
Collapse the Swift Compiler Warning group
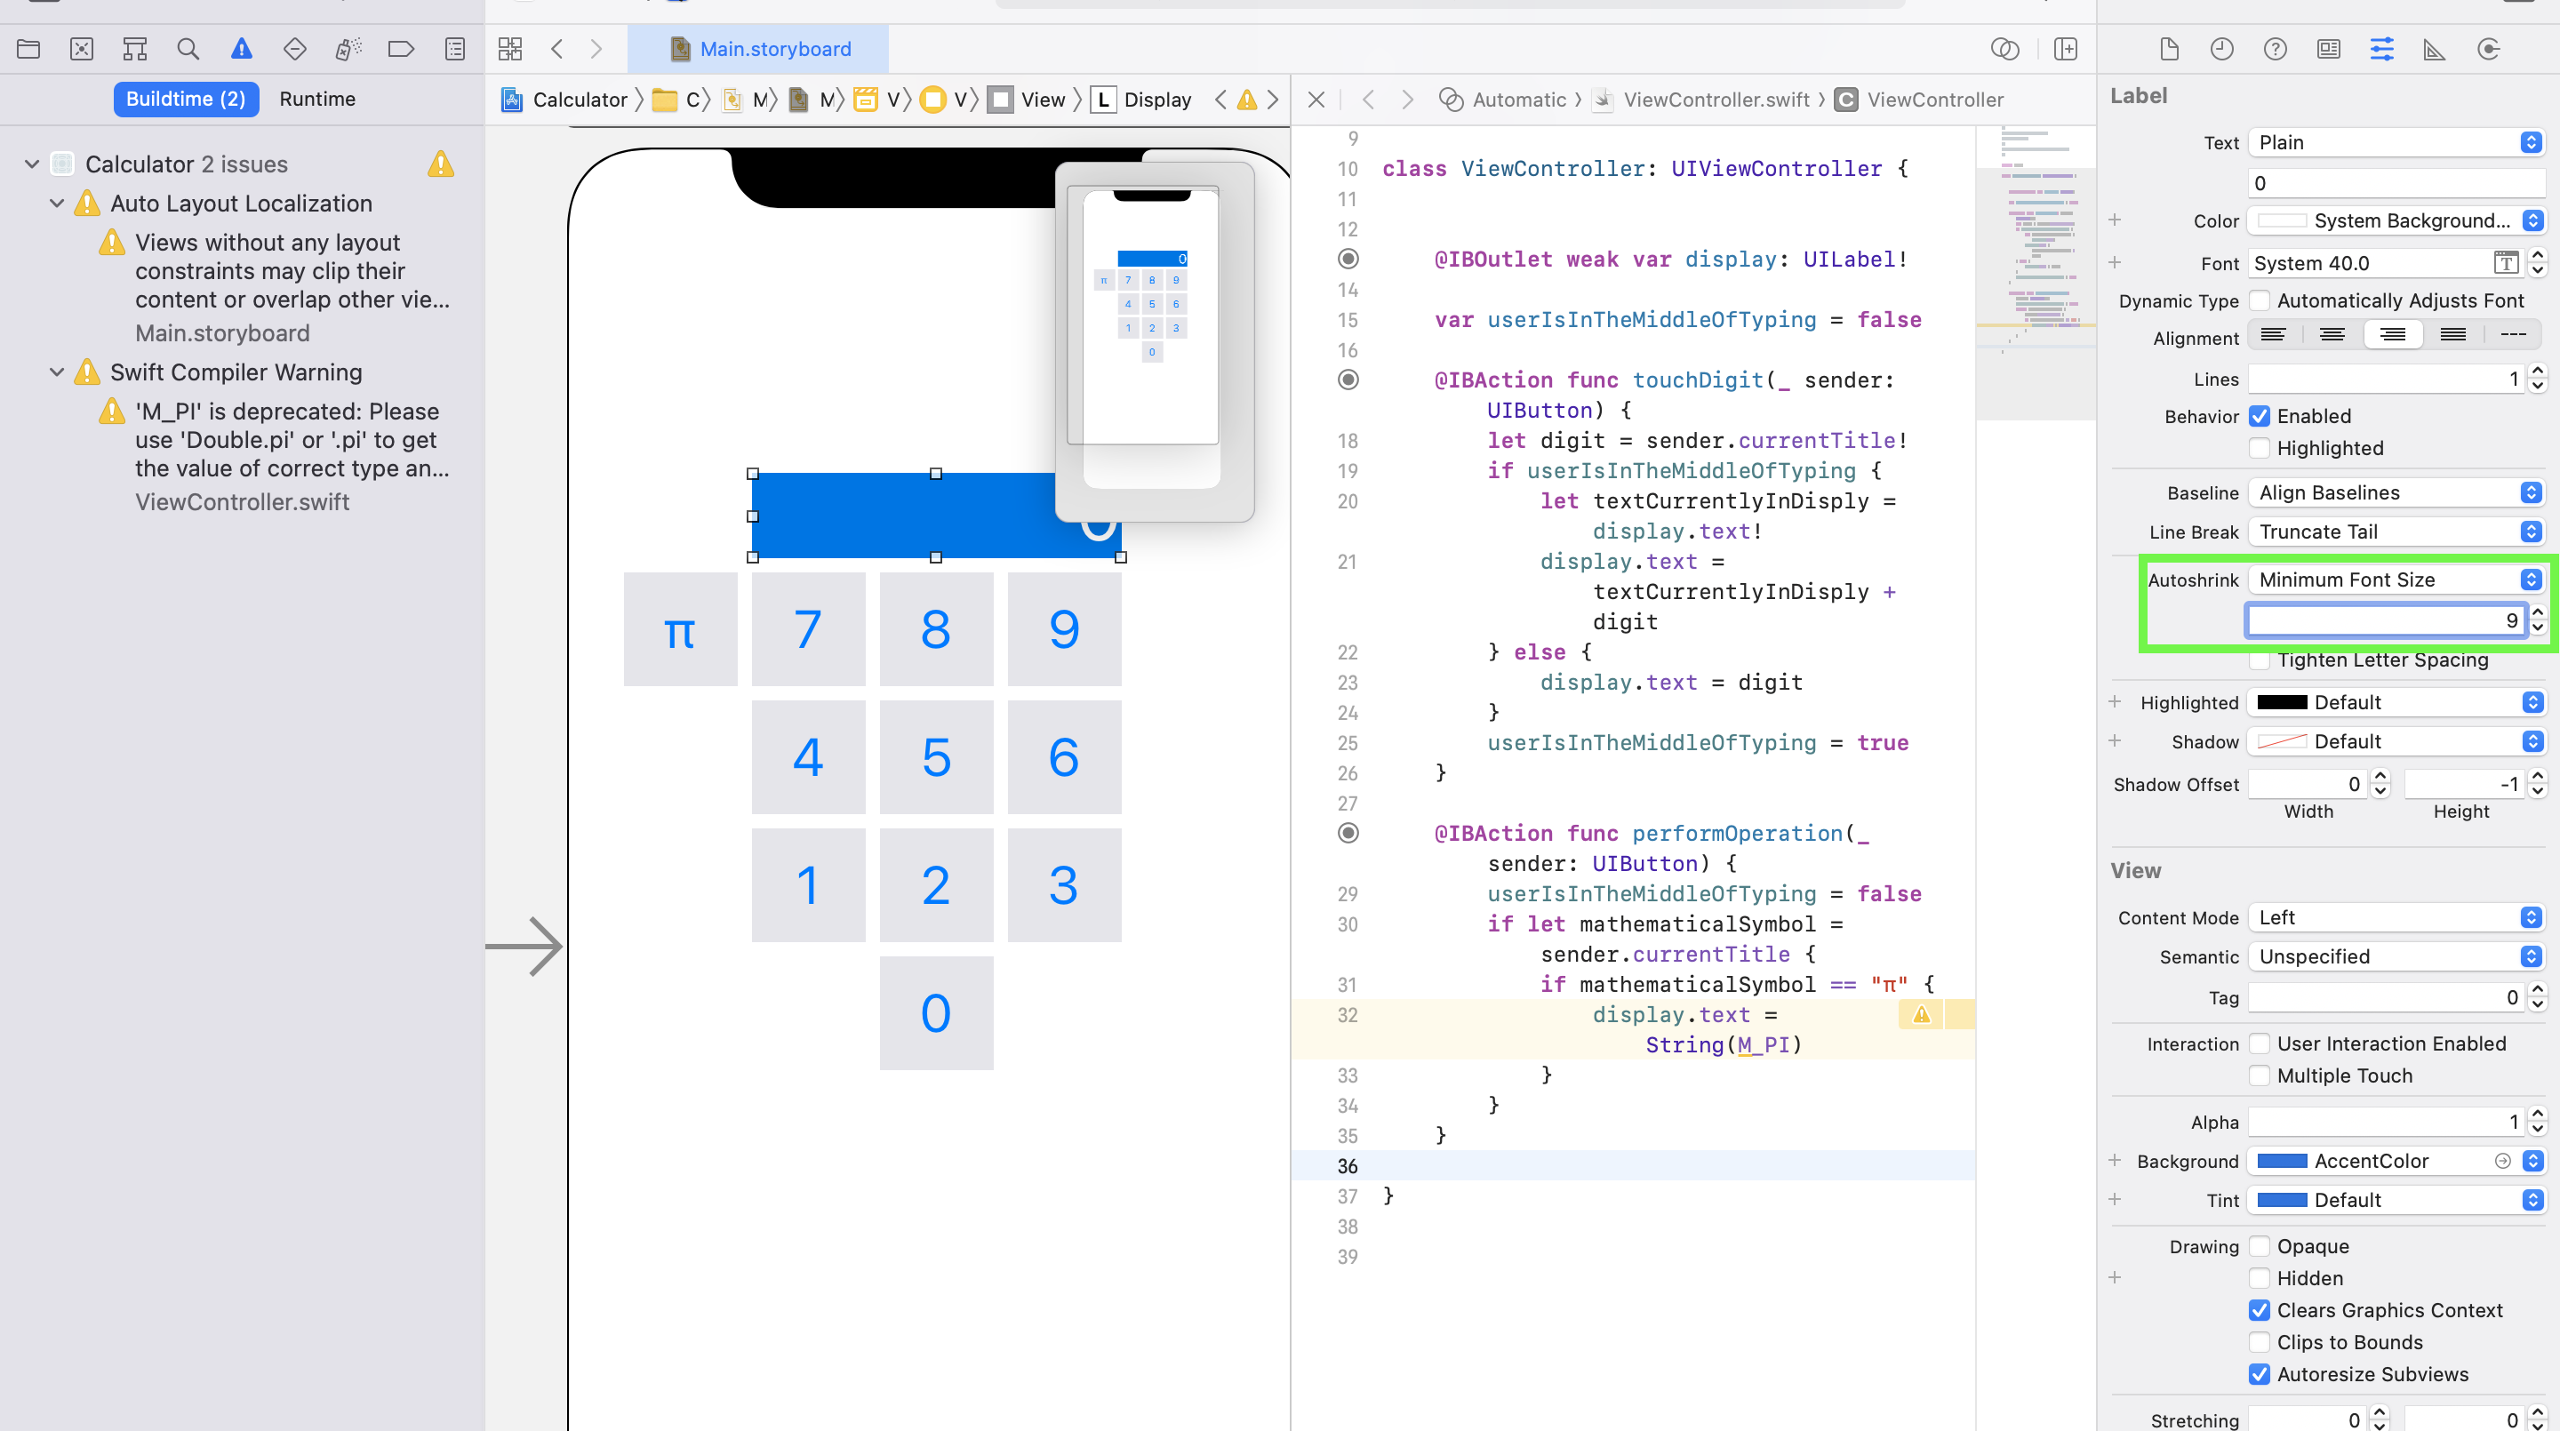(x=57, y=372)
